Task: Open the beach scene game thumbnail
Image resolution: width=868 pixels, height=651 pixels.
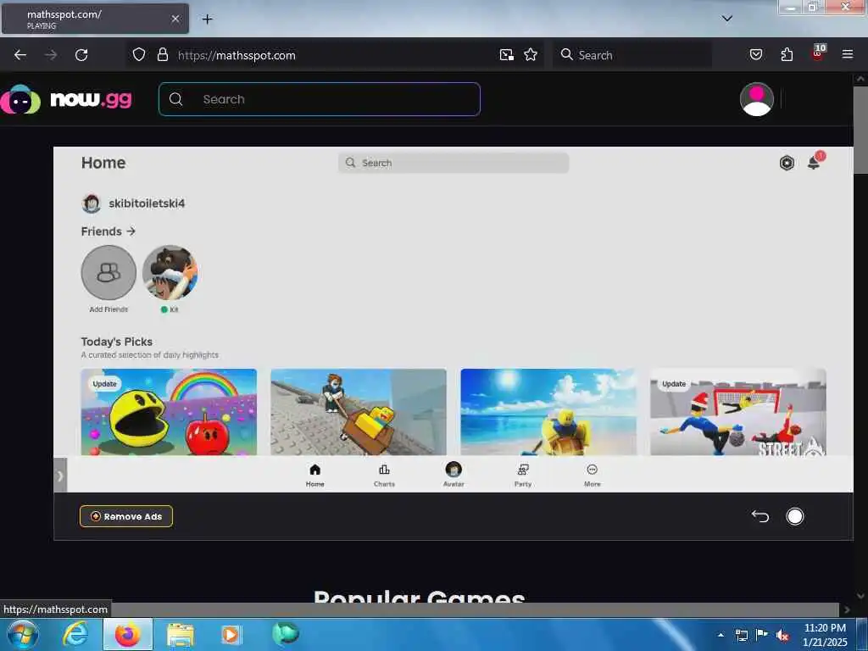Action: pyautogui.click(x=548, y=412)
